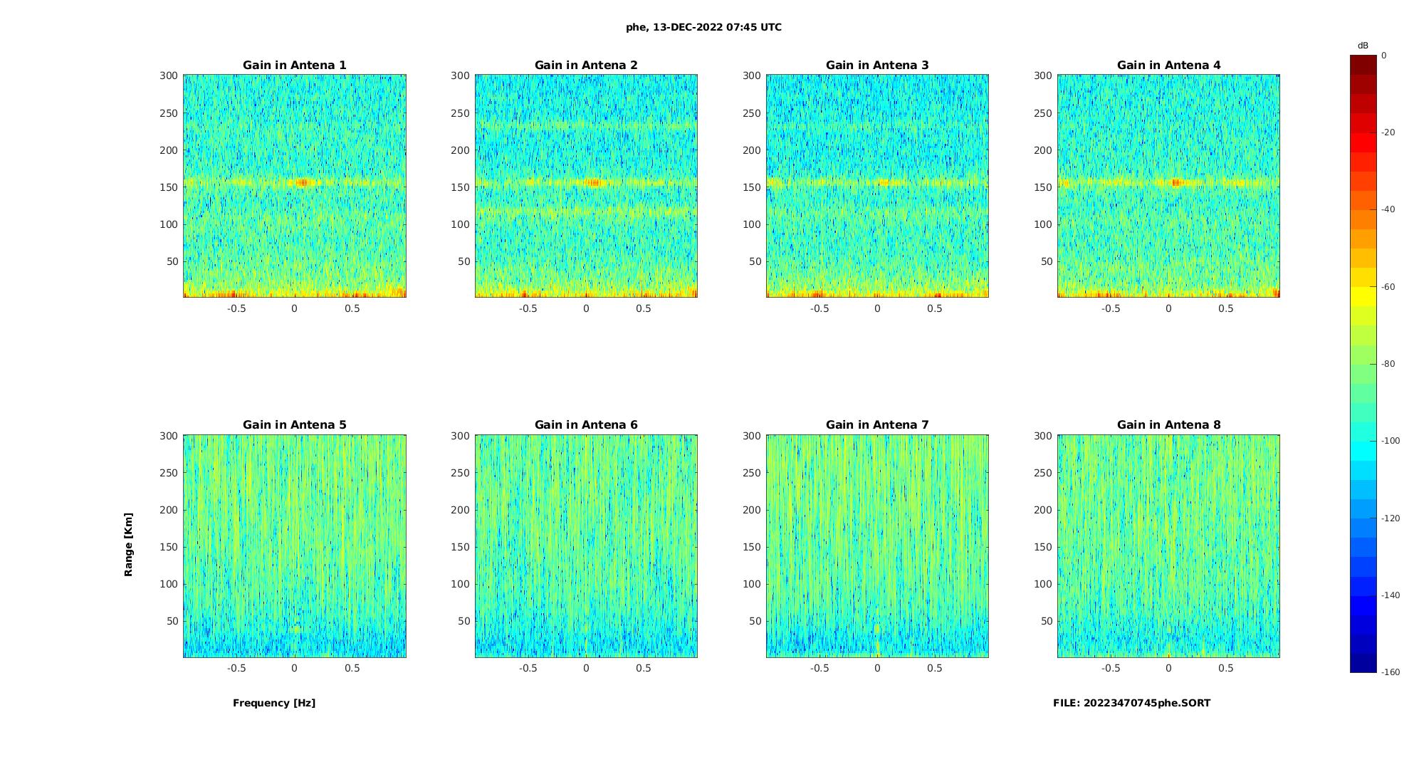Click the phe, 13-DEC-2022 07:45 UTC title
This screenshot has width=1414, height=757.
(703, 27)
